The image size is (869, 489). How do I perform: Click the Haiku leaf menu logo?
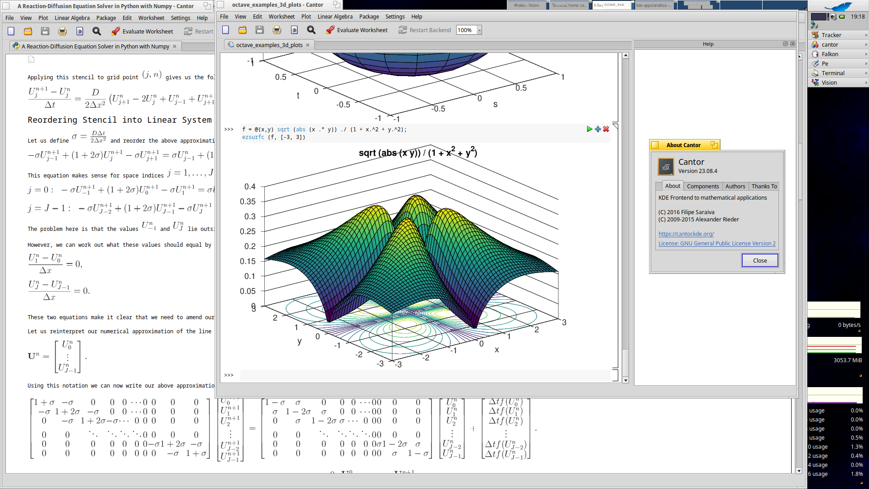point(838,6)
